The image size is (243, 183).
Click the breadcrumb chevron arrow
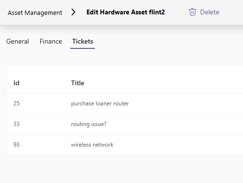click(x=73, y=12)
